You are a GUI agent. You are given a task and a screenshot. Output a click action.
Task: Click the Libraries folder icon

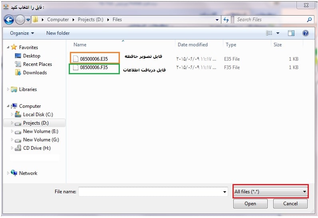click(x=14, y=89)
